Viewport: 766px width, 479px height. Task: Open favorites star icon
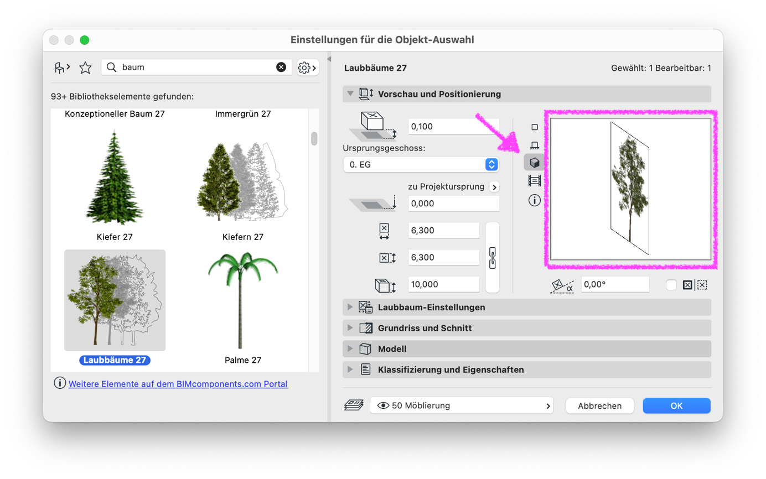85,67
